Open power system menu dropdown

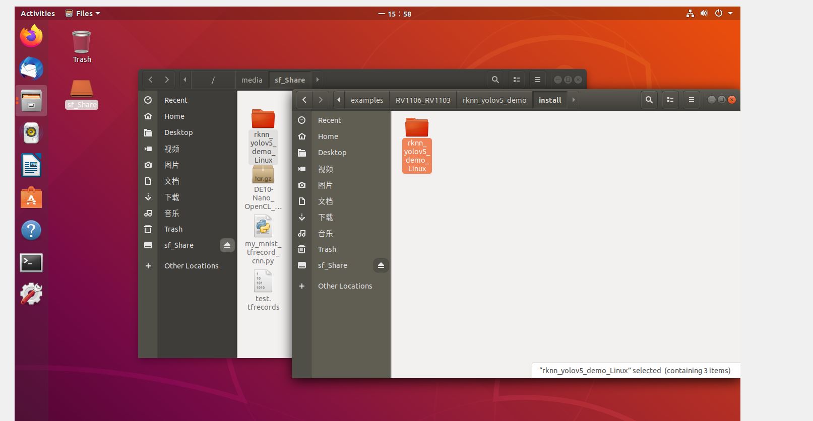(x=724, y=14)
